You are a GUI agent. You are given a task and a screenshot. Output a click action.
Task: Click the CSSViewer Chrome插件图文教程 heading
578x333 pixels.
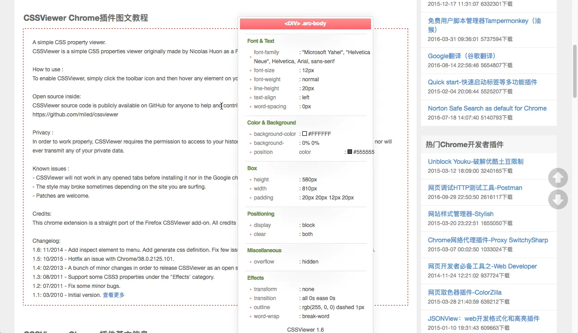[86, 18]
